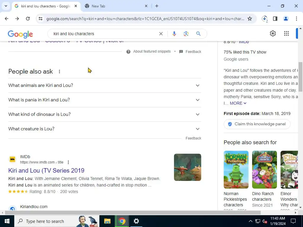This screenshot has height=227, width=303.
Task: Expand 'What creature is Lou?'
Action: [x=105, y=129]
